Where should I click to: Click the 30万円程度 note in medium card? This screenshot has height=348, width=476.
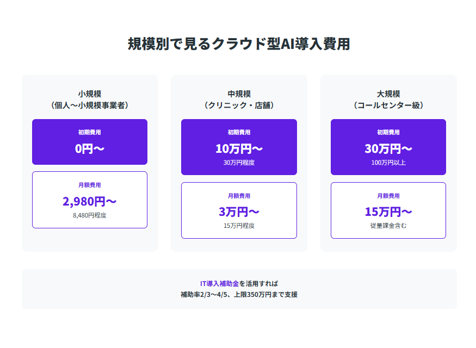point(239,163)
